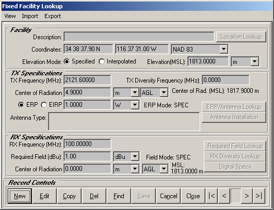Click the TX Frequency input field
Screen dimensions: 274x210
click(x=87, y=80)
